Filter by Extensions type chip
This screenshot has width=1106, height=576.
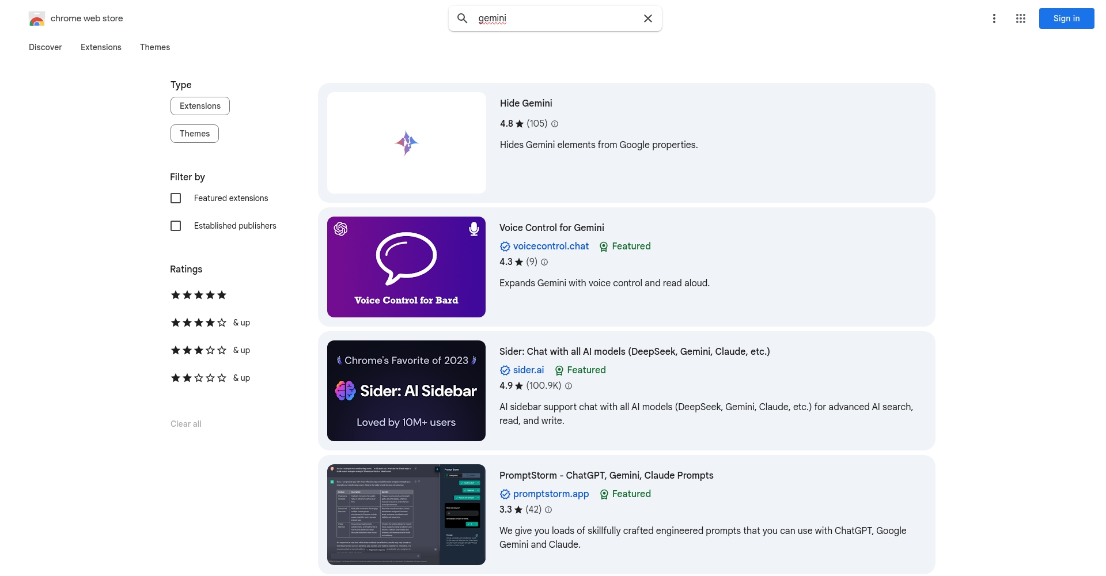(200, 106)
